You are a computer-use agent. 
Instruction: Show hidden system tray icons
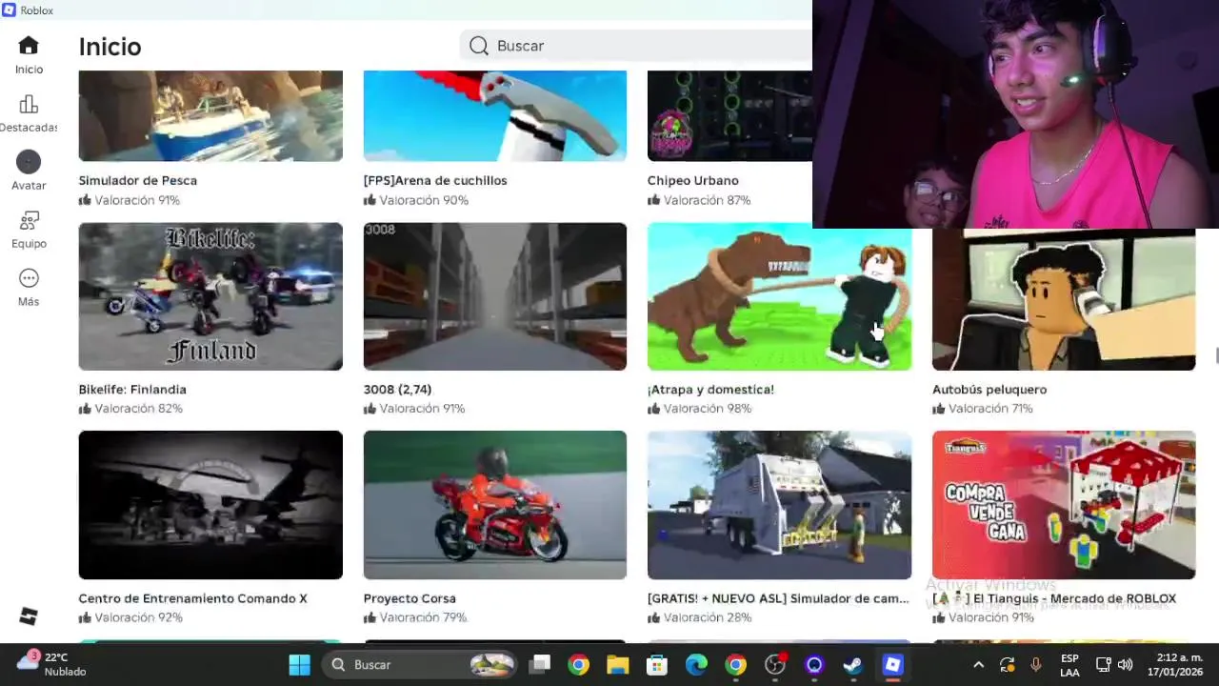(978, 664)
